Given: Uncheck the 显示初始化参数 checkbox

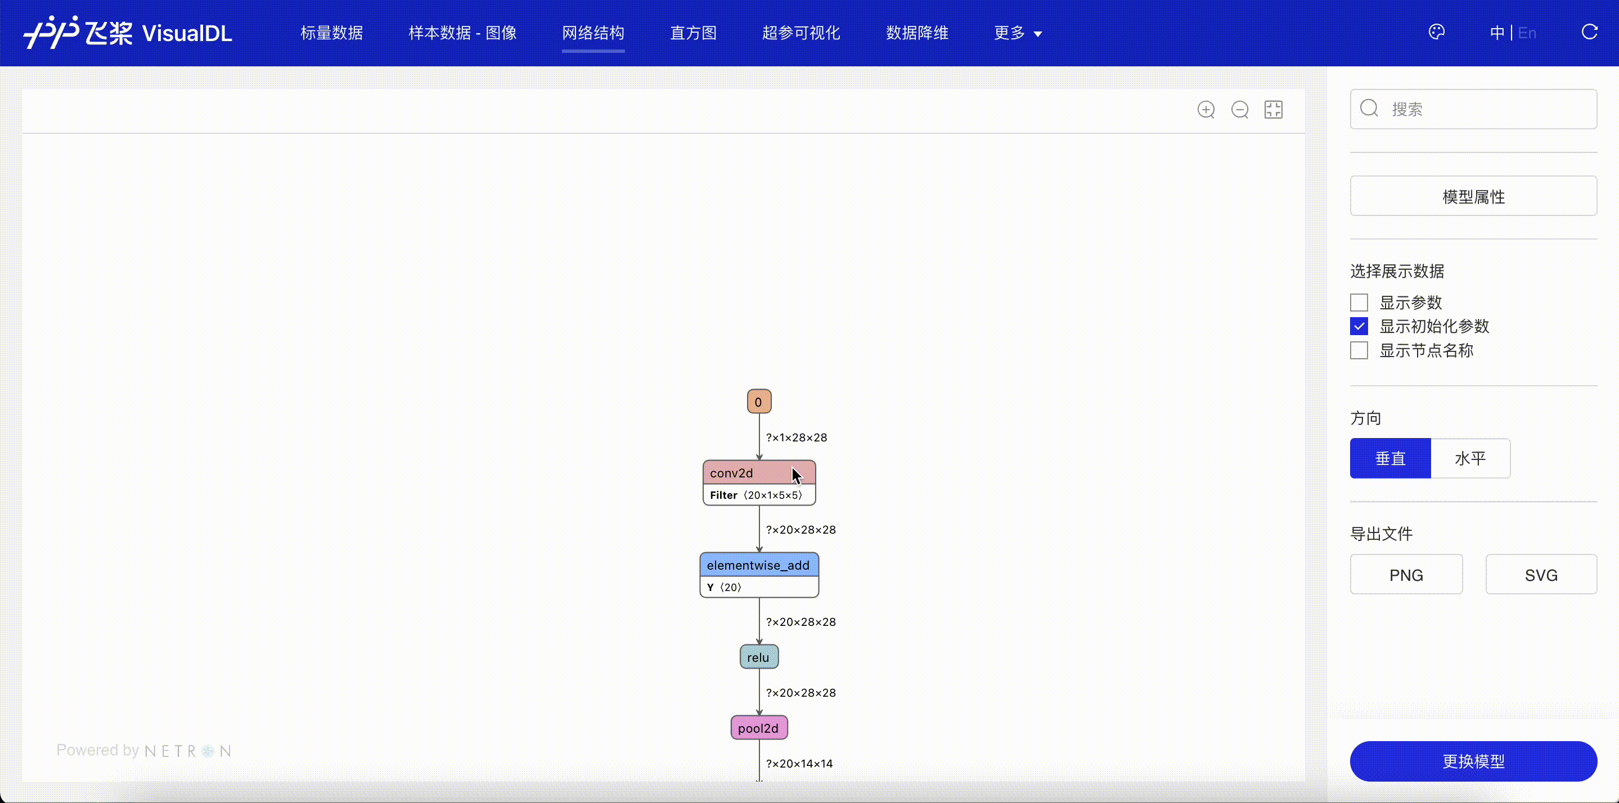Looking at the screenshot, I should click(1359, 327).
